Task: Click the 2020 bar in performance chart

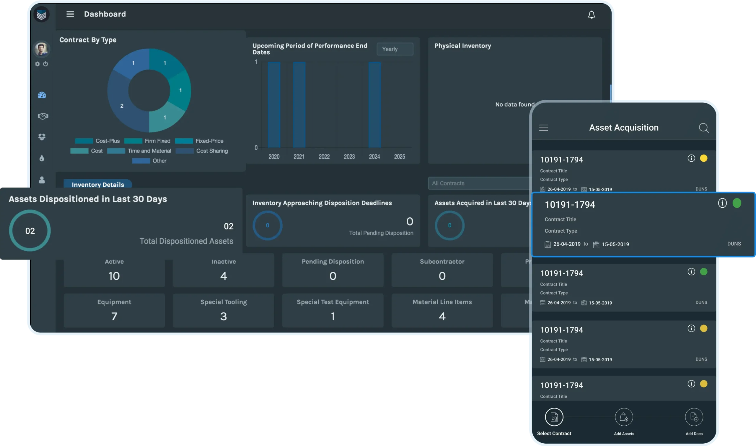Action: (x=274, y=105)
